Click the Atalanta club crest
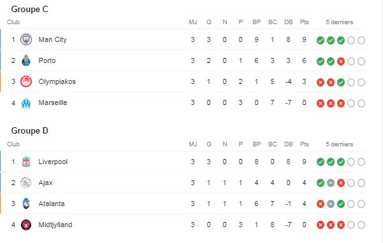 (x=26, y=204)
